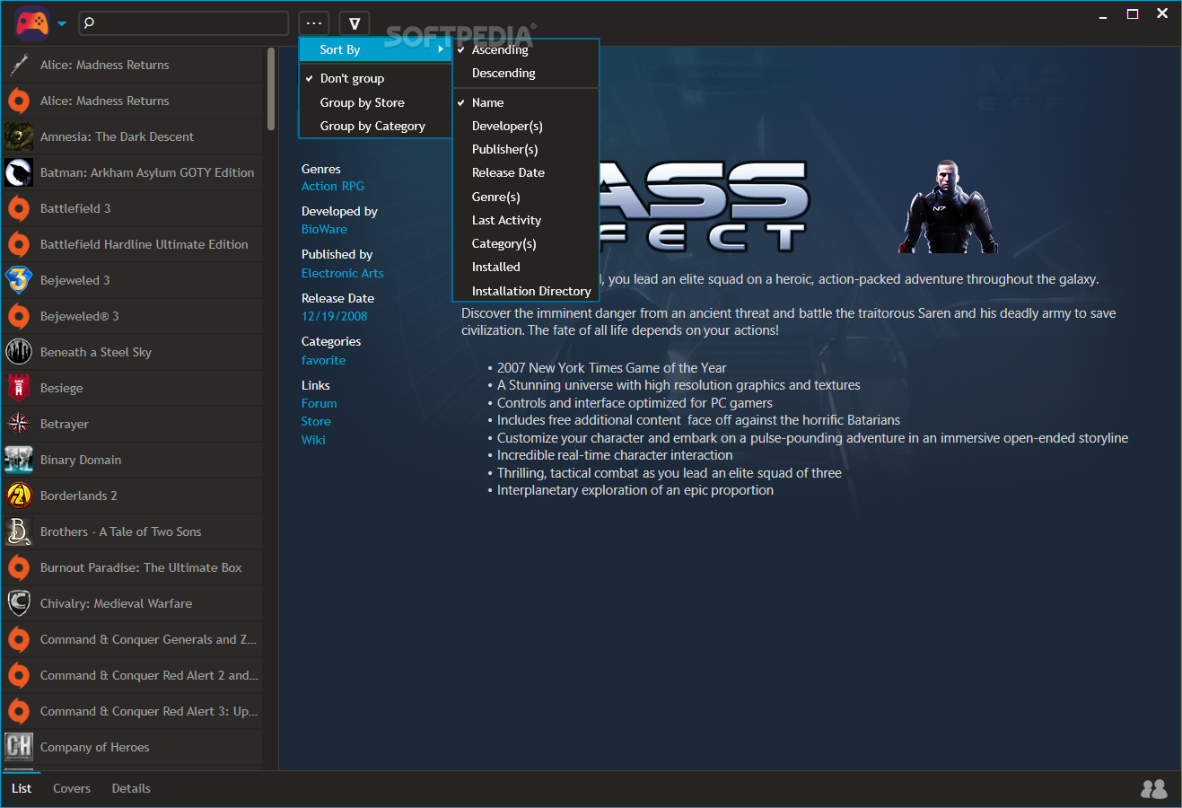Screen dimensions: 1182x808
Task: Click the friends icon in bottom corner
Action: 1154,789
